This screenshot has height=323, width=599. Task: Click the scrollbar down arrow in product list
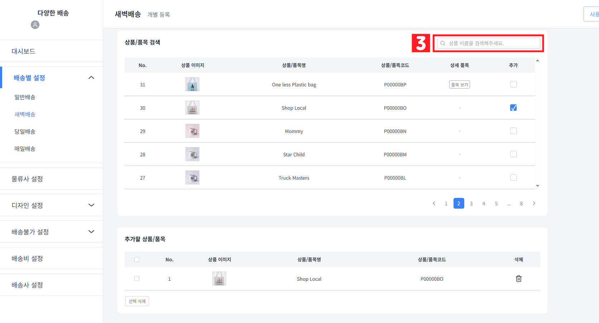537,186
